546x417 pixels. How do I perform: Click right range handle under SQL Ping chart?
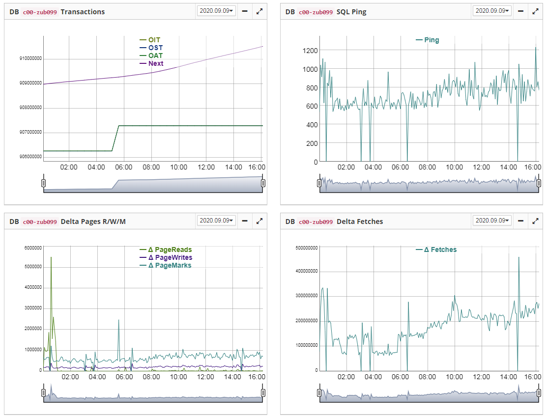539,183
